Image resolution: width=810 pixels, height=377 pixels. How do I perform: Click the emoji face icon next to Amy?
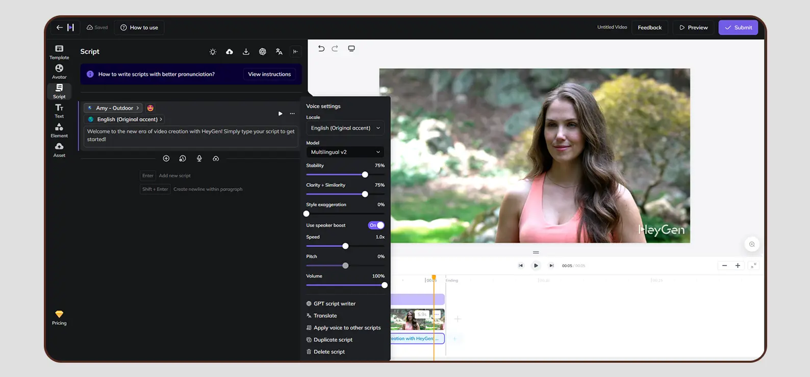click(x=150, y=108)
